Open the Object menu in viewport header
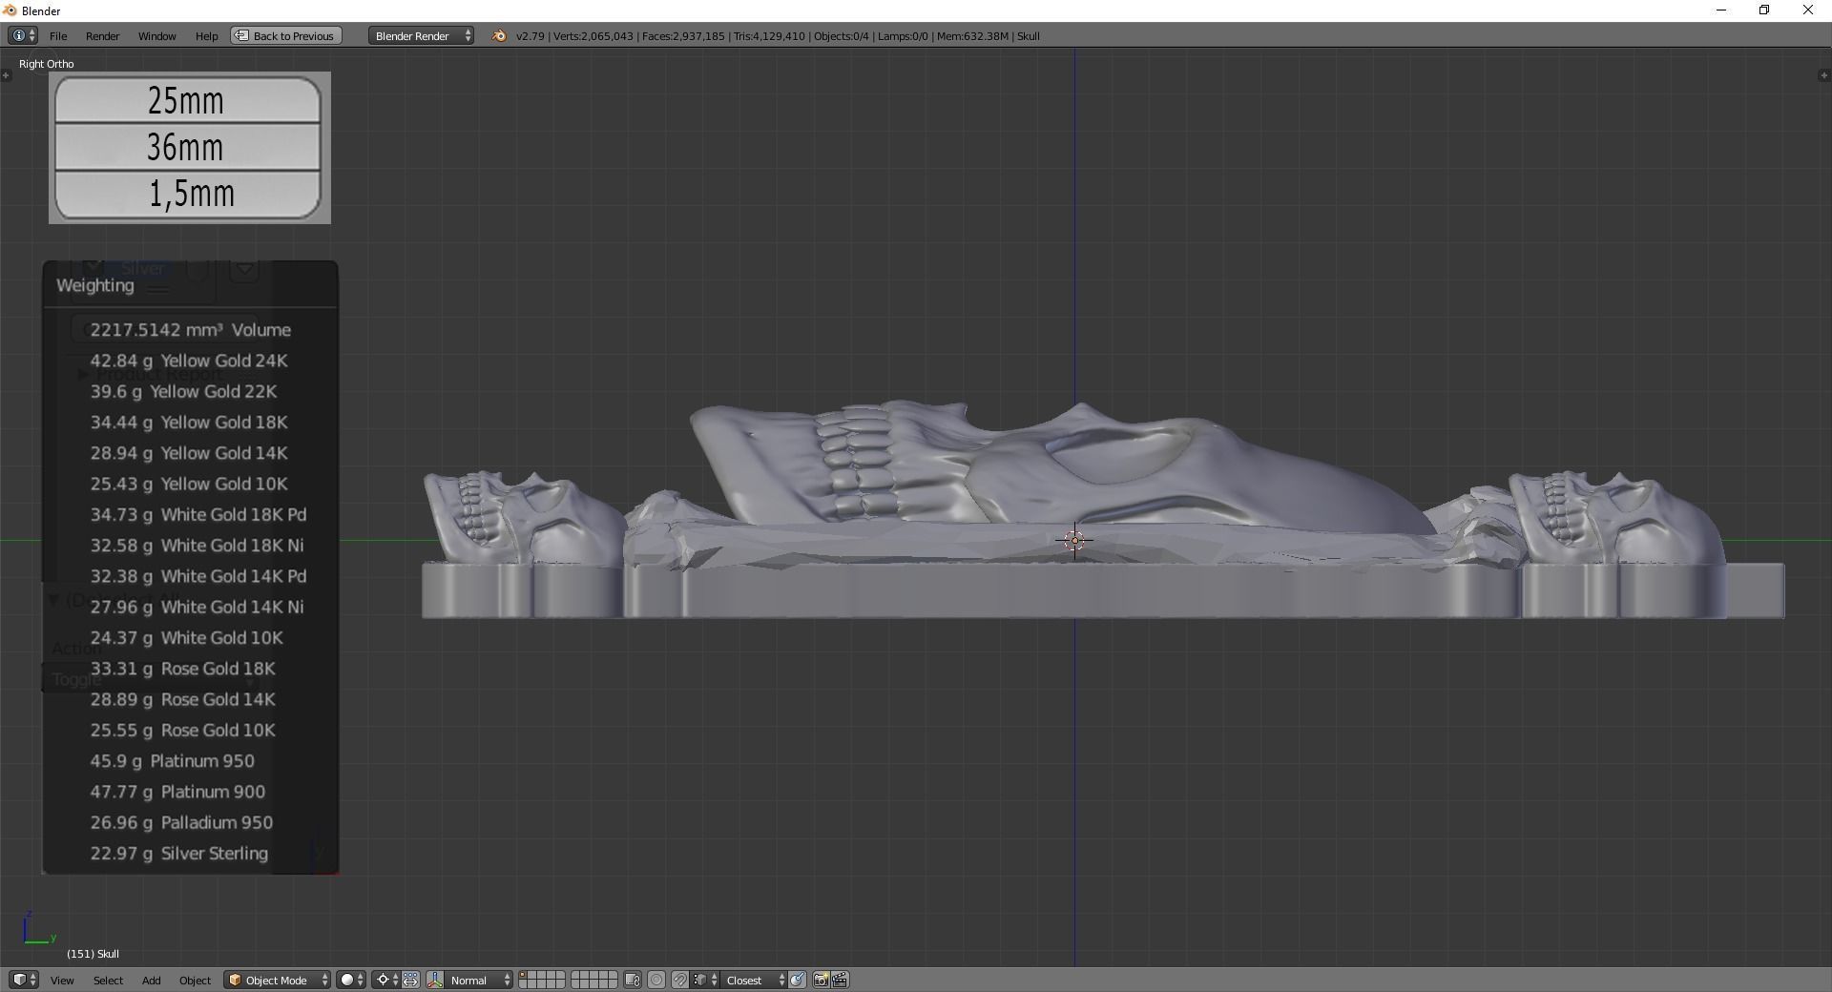 coord(195,981)
